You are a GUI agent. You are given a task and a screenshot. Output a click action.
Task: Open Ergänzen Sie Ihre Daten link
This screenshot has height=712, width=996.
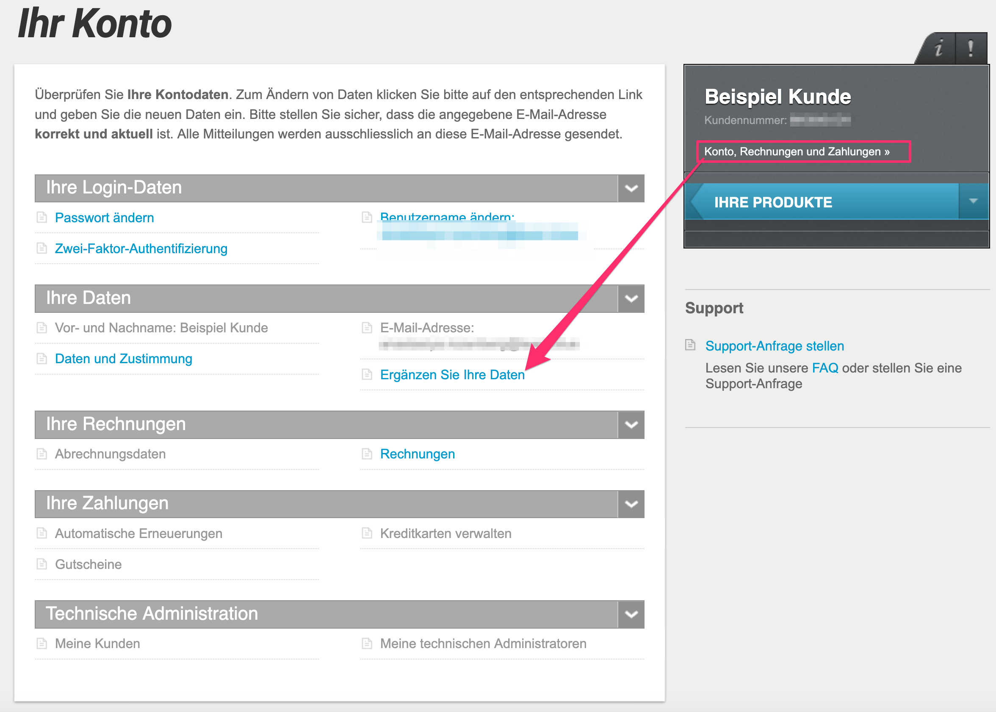(x=453, y=375)
